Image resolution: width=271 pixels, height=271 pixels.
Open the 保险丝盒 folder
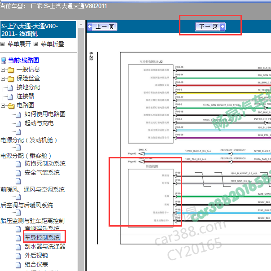click(x=28, y=78)
